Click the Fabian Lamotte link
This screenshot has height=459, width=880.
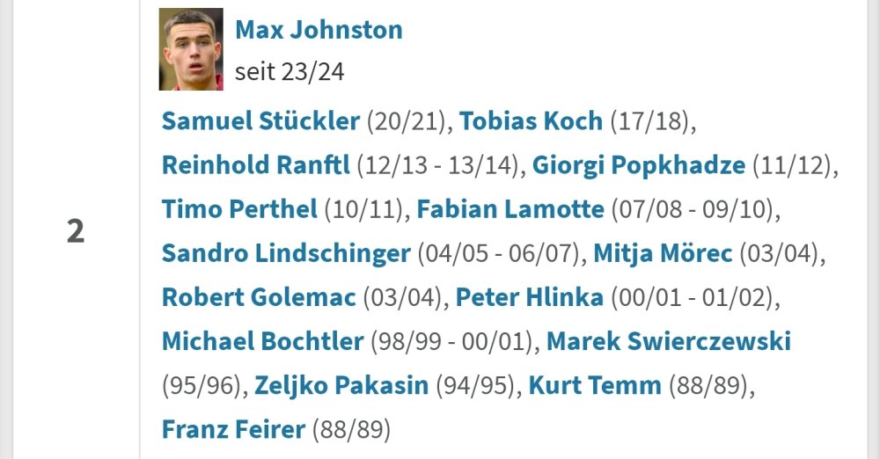tap(510, 209)
